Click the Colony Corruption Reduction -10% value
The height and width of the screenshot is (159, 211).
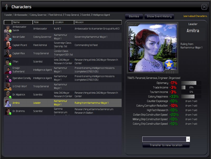coord(174,106)
